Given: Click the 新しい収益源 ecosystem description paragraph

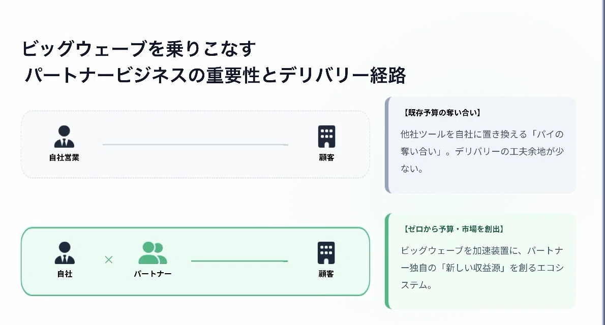Looking at the screenshot, I should (482, 268).
